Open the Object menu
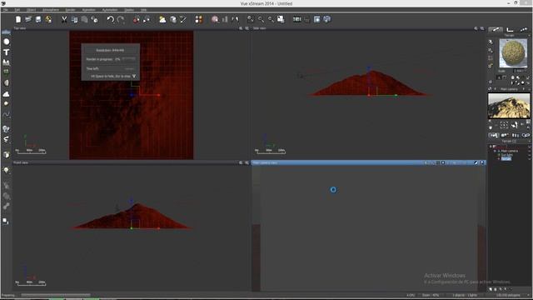The height and width of the screenshot is (300, 533). (x=31, y=10)
